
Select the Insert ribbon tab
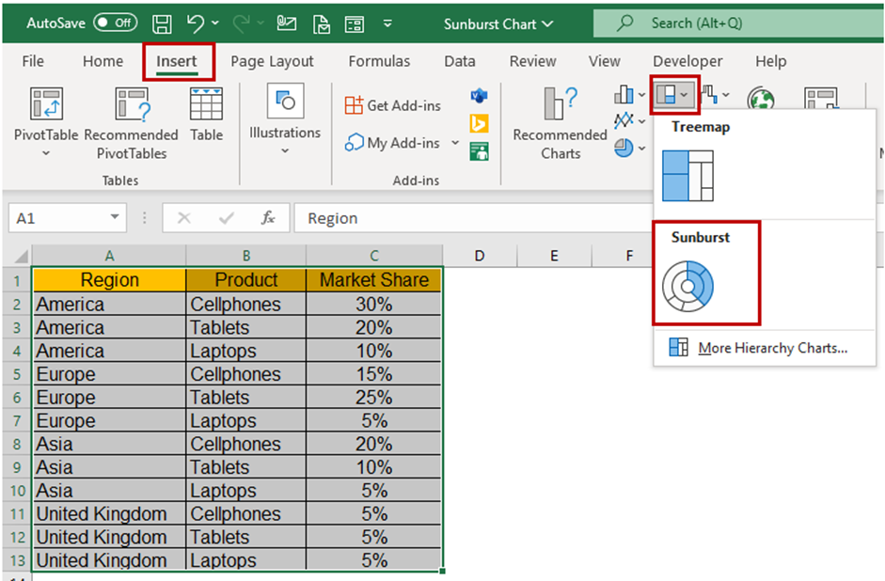point(177,61)
